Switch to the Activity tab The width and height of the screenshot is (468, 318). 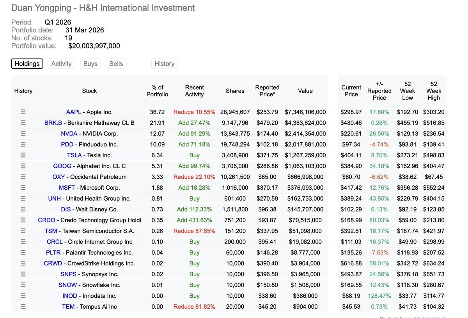(x=62, y=64)
